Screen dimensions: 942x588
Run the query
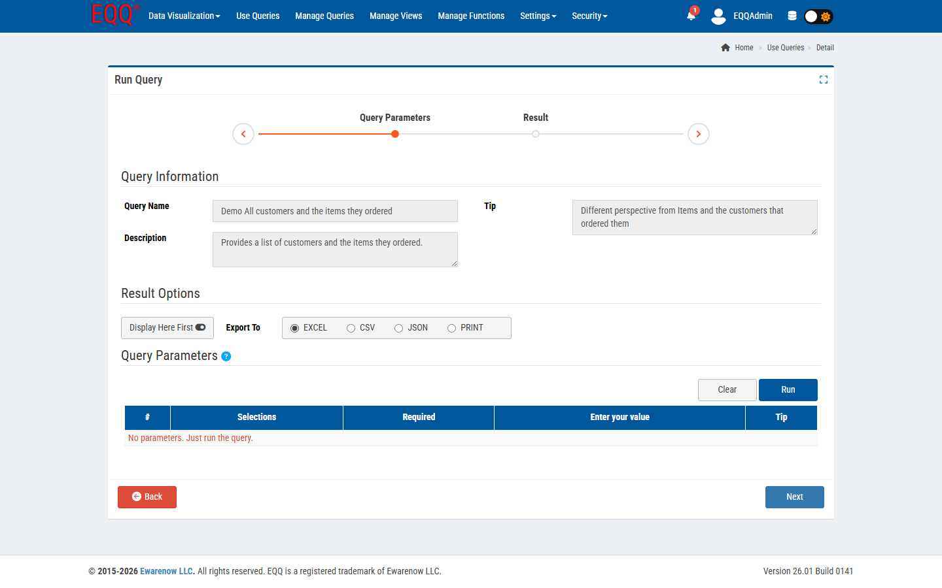788,389
